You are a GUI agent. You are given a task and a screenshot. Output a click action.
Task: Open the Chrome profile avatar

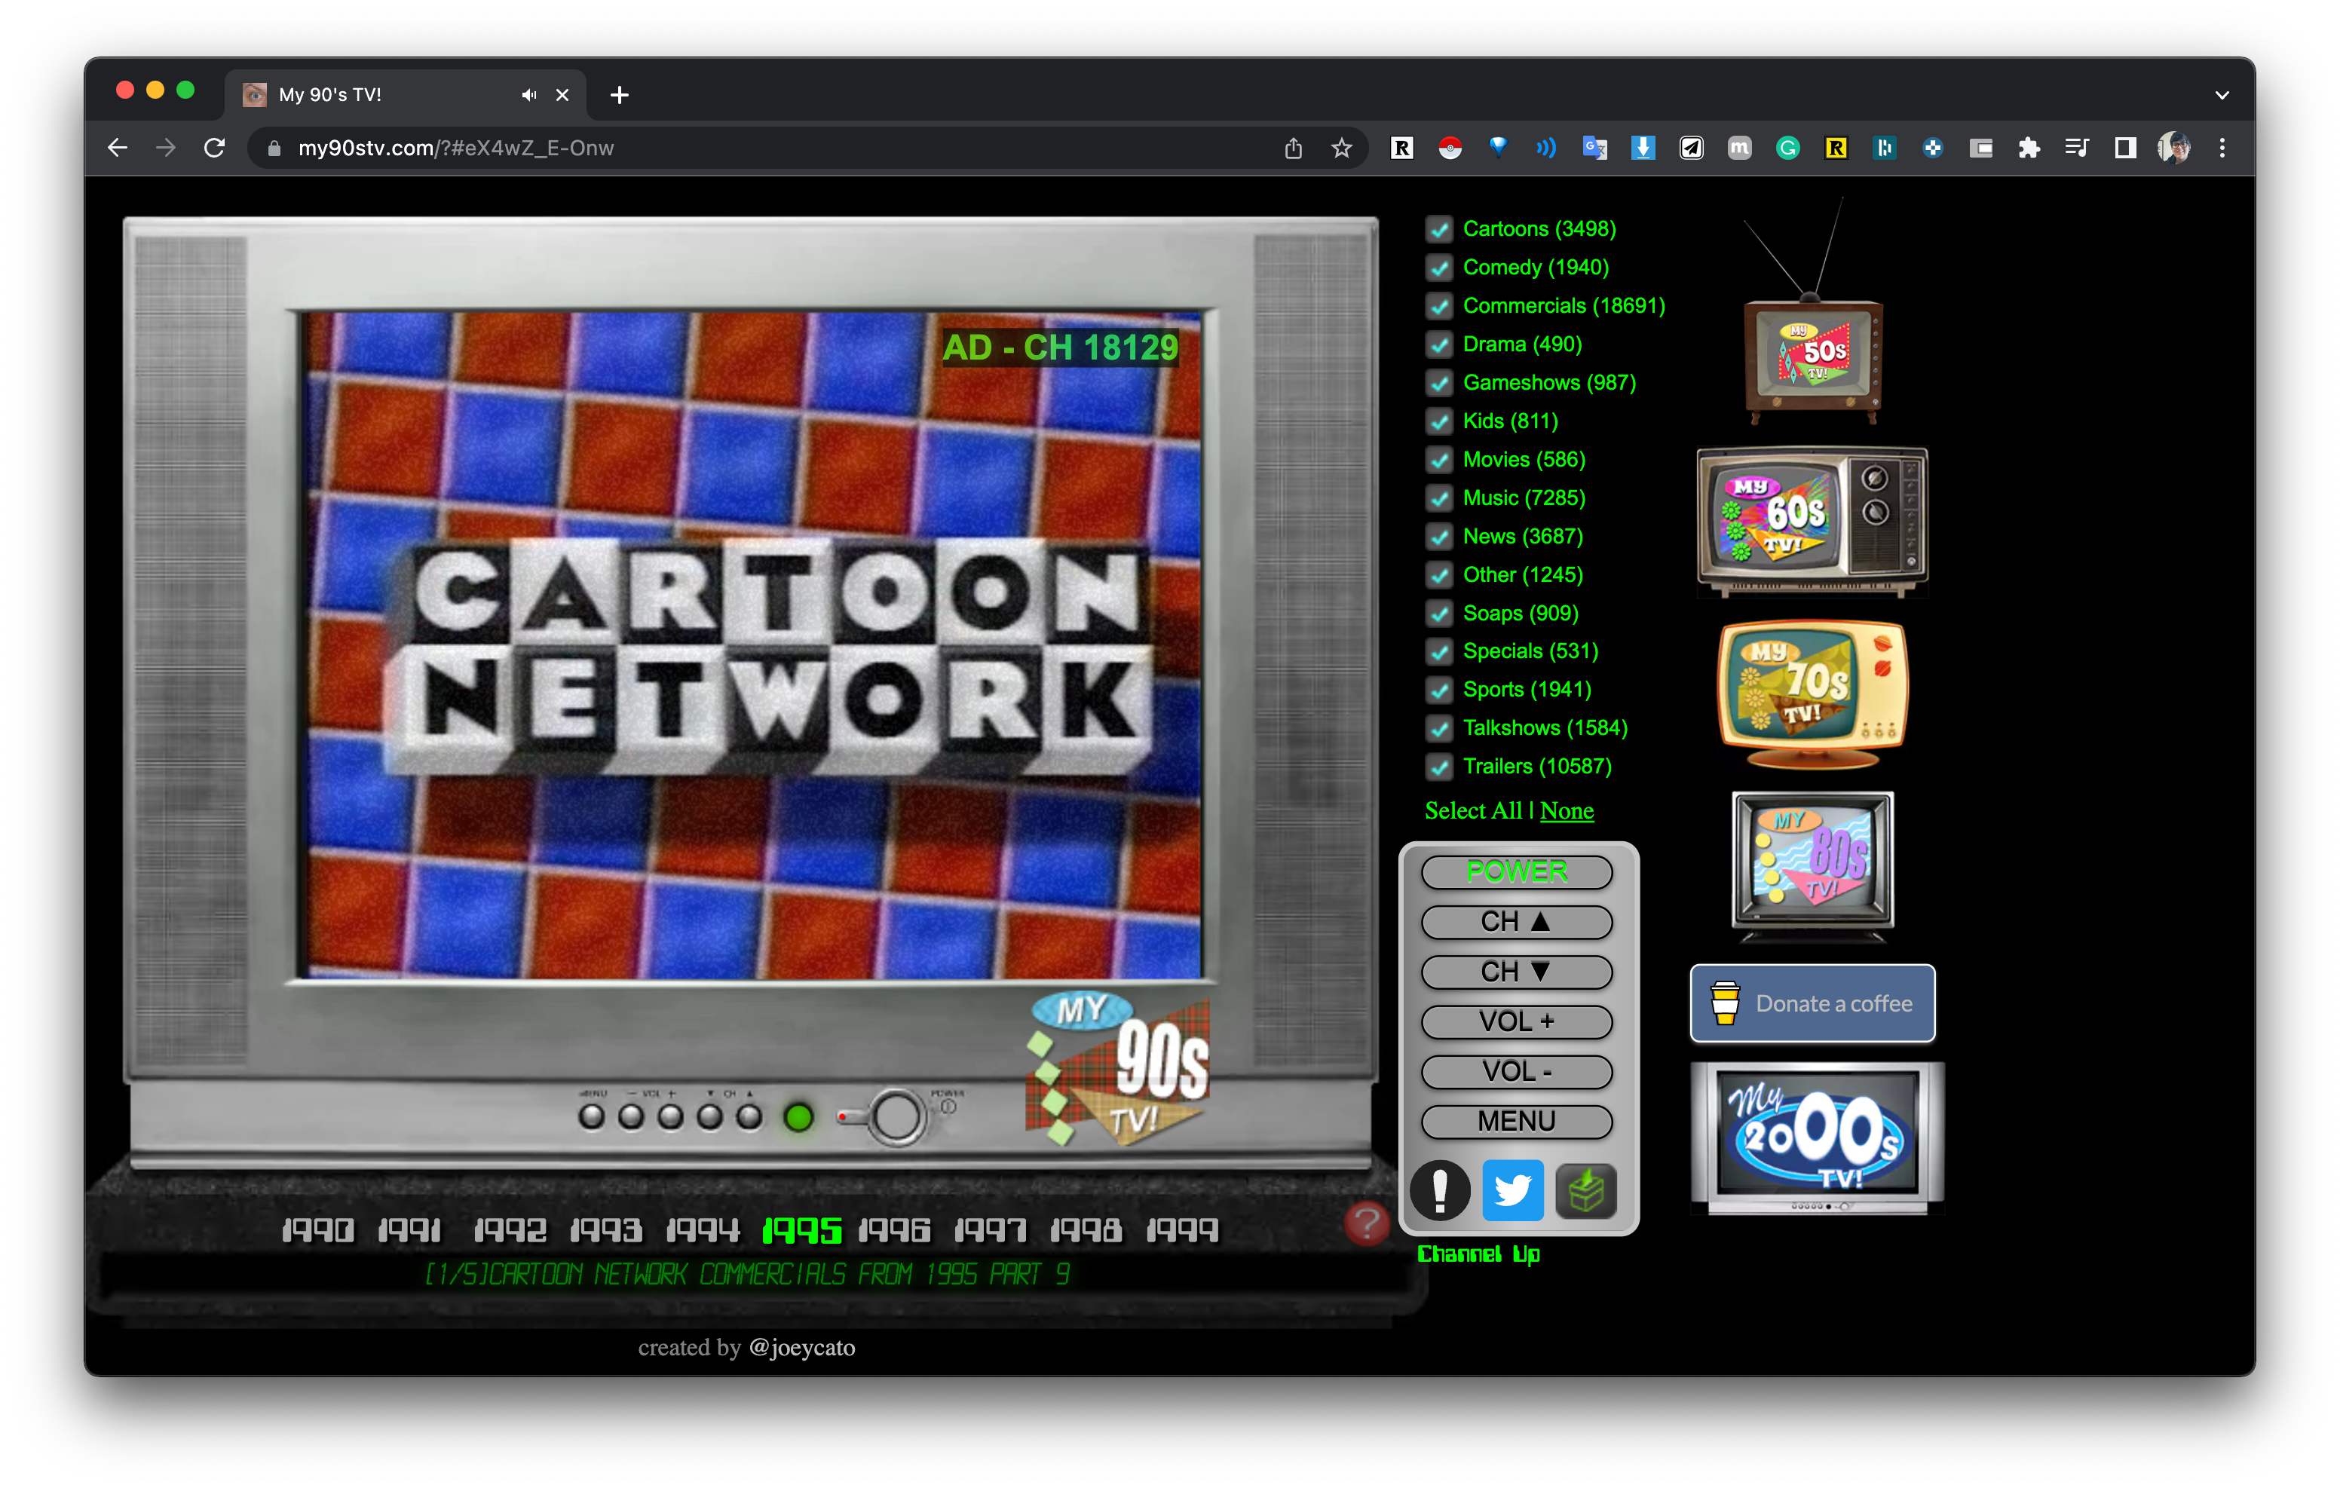click(x=2173, y=148)
